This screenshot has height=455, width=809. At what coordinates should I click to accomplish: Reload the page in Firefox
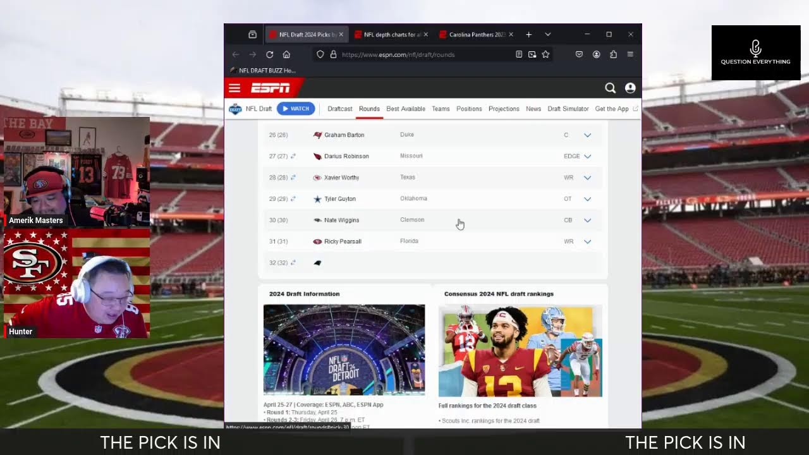point(270,54)
